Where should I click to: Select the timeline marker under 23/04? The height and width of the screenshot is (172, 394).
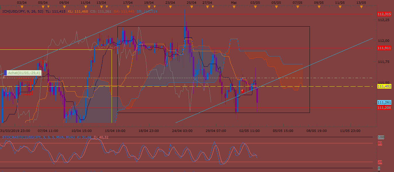click(x=170, y=6)
